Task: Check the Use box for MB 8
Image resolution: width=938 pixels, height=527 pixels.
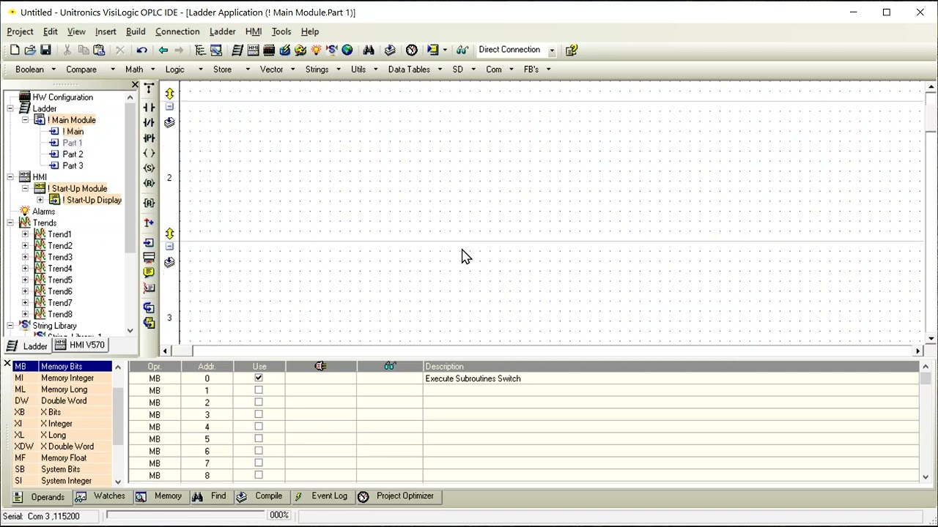Action: (259, 474)
